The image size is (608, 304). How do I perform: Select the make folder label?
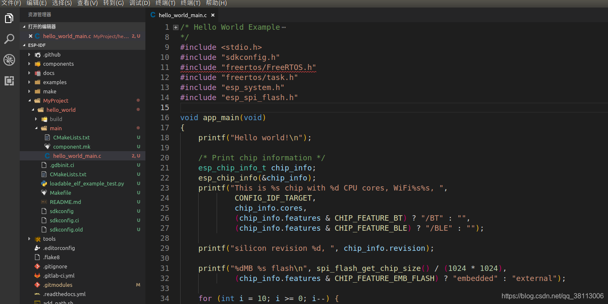click(49, 92)
